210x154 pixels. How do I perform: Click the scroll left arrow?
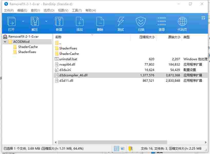pos(56,142)
